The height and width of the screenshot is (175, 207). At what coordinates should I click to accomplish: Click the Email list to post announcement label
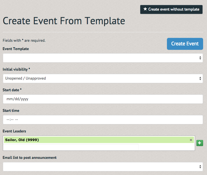pyautogui.click(x=29, y=157)
